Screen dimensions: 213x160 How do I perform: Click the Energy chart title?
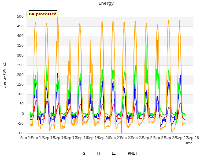click(106, 3)
